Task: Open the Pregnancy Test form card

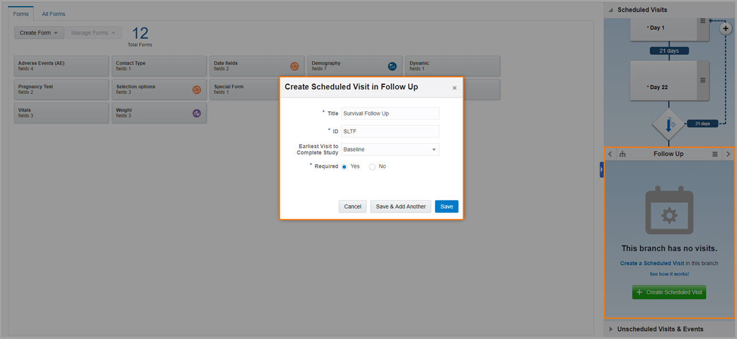Action: tap(61, 90)
